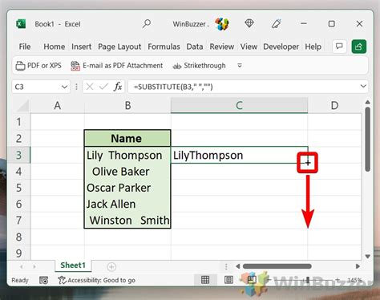Image resolution: width=380 pixels, height=300 pixels.
Task: Open the Name Box dropdown arrow
Action: [64, 87]
